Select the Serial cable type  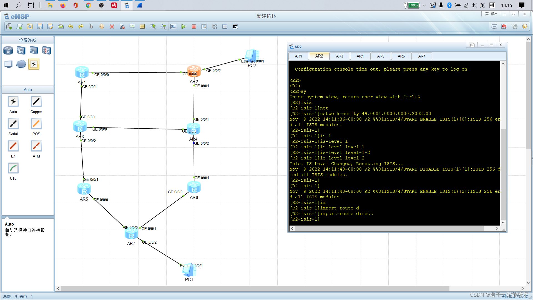coord(13,124)
